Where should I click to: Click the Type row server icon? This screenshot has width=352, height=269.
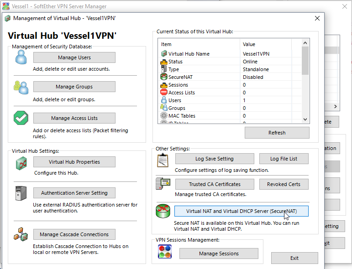click(163, 69)
